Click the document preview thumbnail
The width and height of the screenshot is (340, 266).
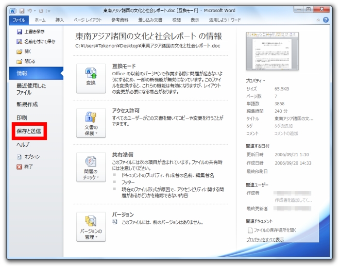(x=272, y=51)
